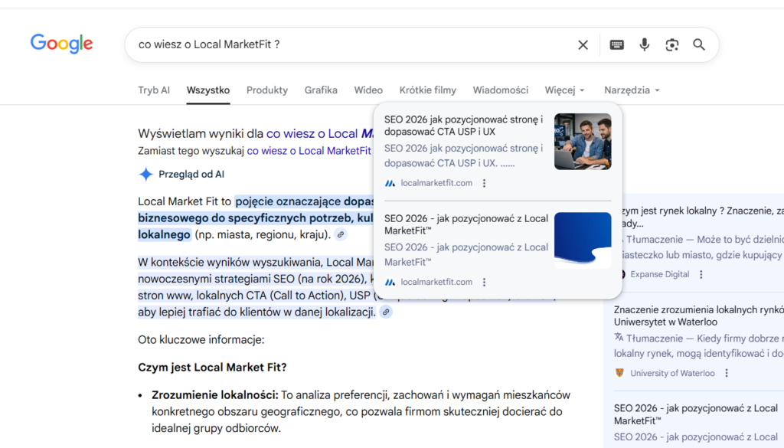Open the three-dot menu next to localmarketfit.com
Viewport: 784px width, 448px height.
[484, 183]
